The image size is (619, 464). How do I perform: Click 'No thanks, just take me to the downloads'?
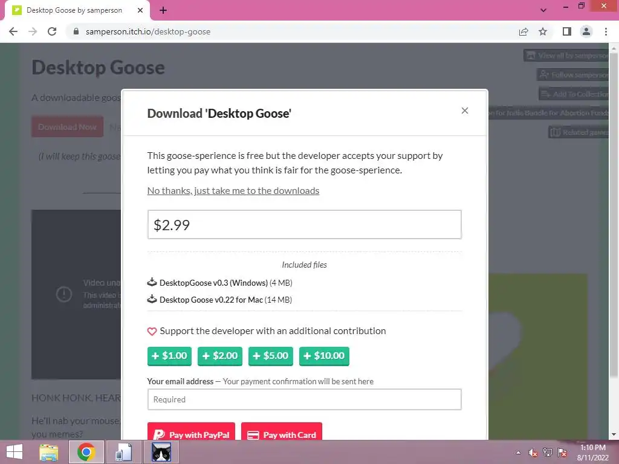(x=233, y=190)
